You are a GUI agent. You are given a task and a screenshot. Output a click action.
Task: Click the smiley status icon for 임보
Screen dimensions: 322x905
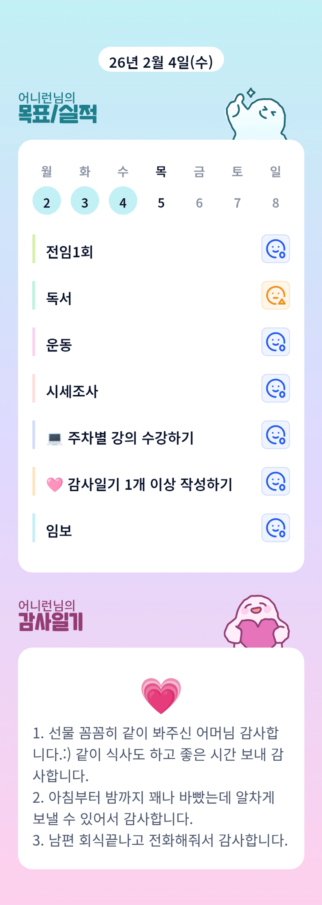click(275, 528)
